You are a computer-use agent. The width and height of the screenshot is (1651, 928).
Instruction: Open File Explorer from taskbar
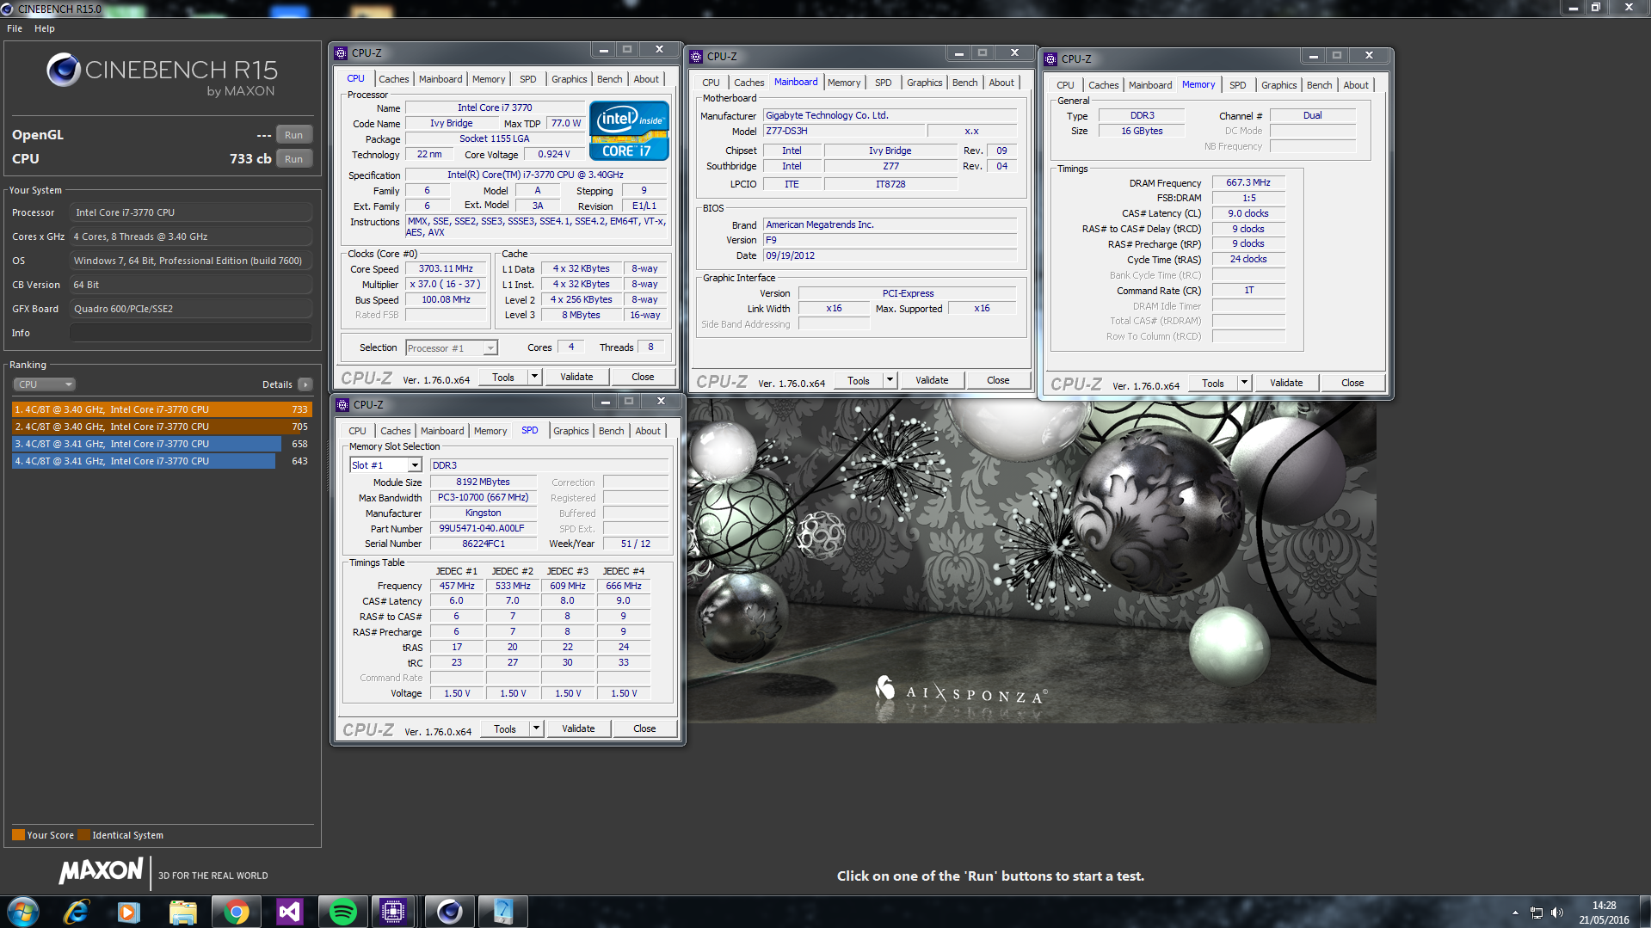182,912
